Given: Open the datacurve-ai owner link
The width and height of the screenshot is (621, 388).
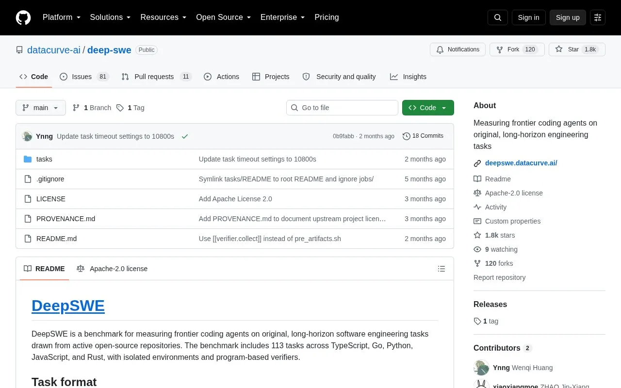Looking at the screenshot, I should pyautogui.click(x=54, y=50).
